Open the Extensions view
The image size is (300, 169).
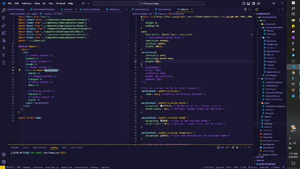point(4,33)
